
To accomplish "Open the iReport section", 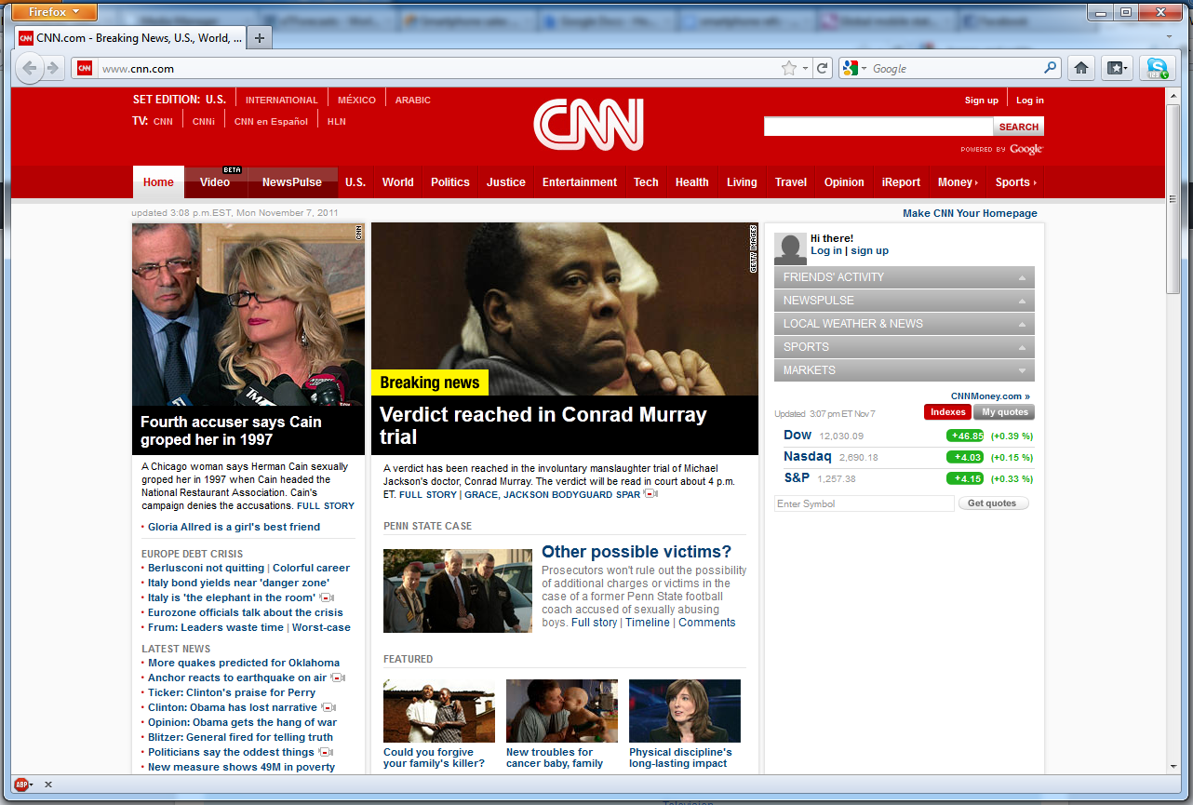I will (x=901, y=182).
